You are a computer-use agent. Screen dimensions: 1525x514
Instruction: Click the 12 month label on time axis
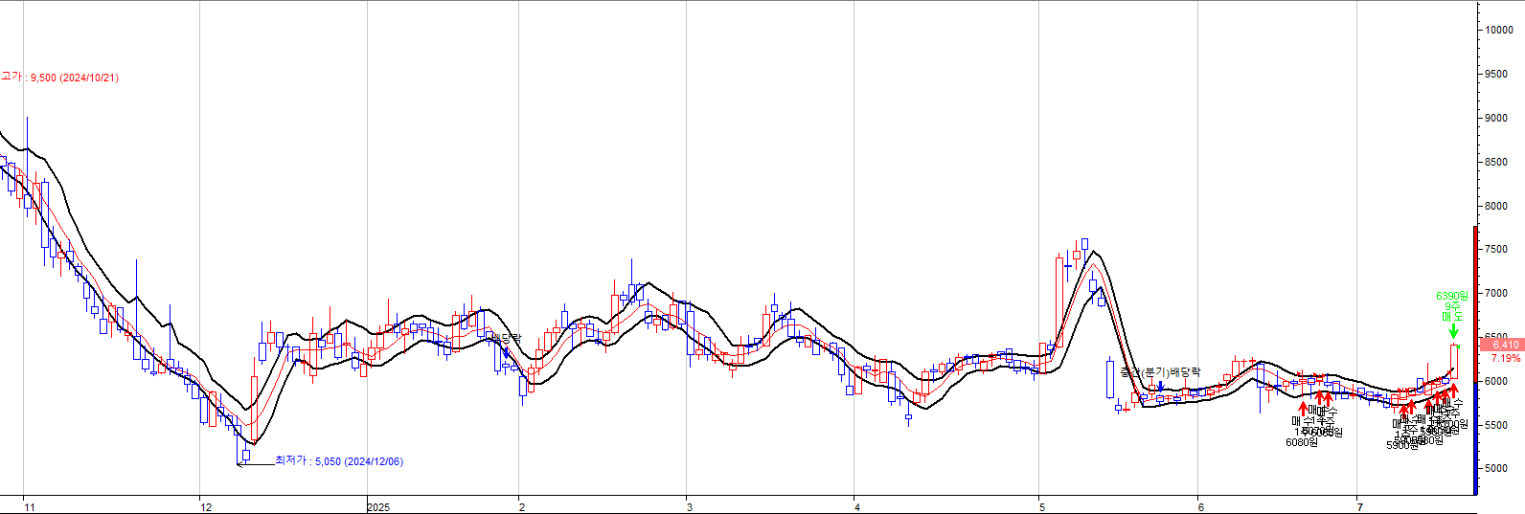206,507
